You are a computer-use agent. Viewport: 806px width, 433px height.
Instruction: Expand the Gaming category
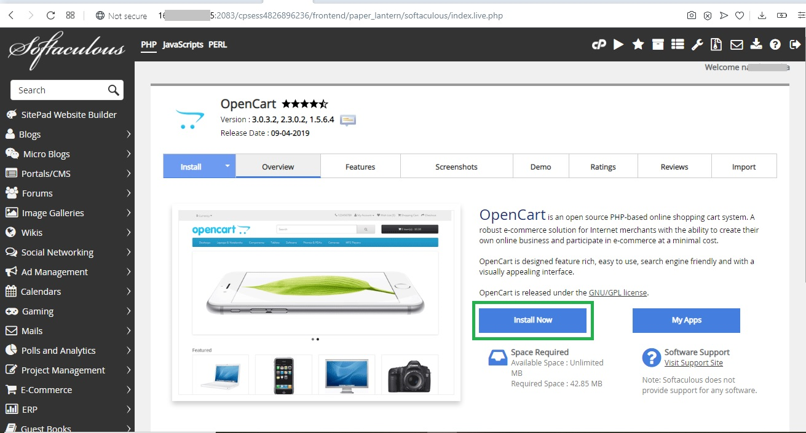128,311
